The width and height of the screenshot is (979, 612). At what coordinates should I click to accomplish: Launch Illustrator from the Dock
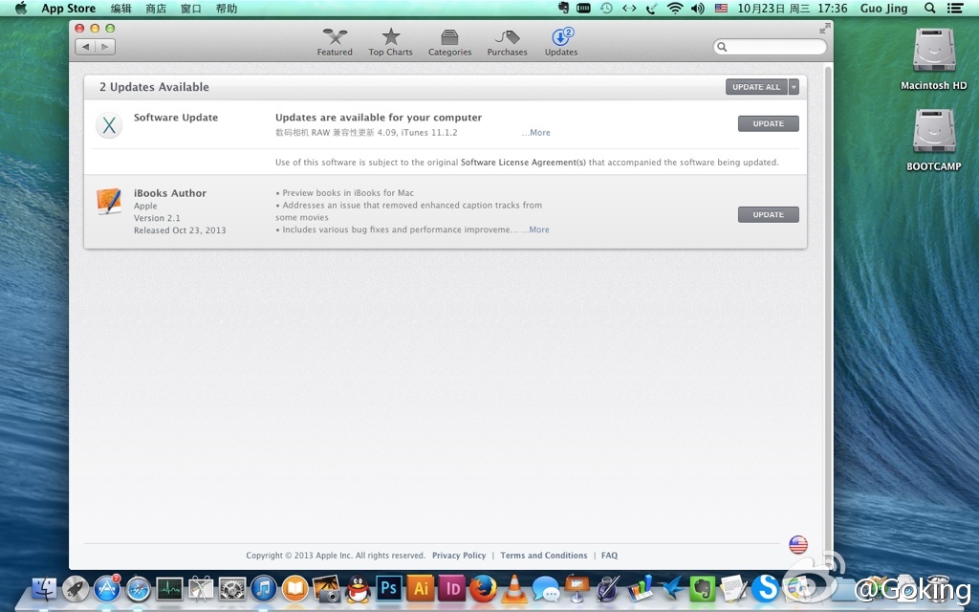pos(421,589)
